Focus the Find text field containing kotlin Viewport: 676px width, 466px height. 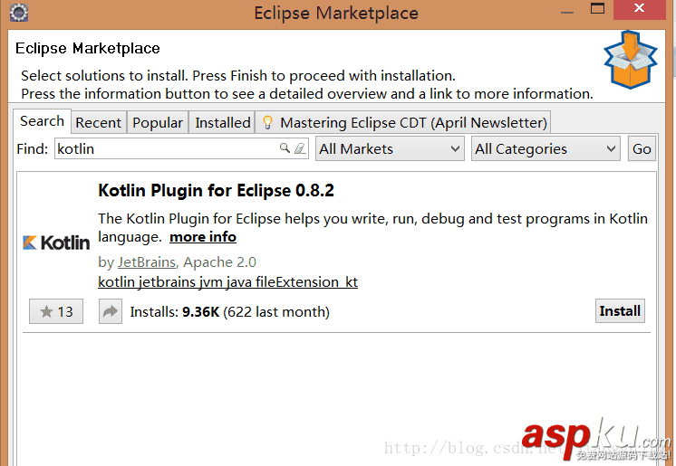[x=181, y=148]
